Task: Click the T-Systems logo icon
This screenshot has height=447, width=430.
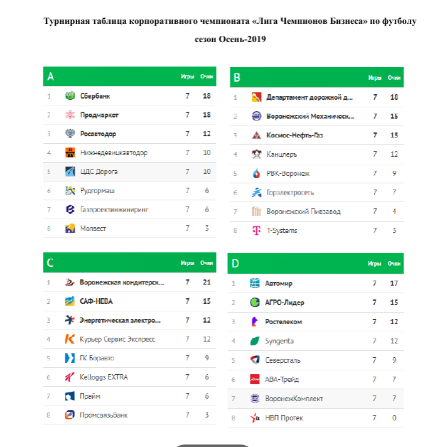Action: click(x=256, y=230)
